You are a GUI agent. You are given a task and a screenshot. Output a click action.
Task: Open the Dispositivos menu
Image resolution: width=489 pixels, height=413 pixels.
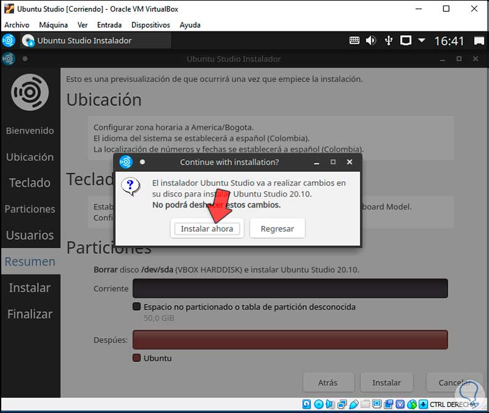pos(150,25)
